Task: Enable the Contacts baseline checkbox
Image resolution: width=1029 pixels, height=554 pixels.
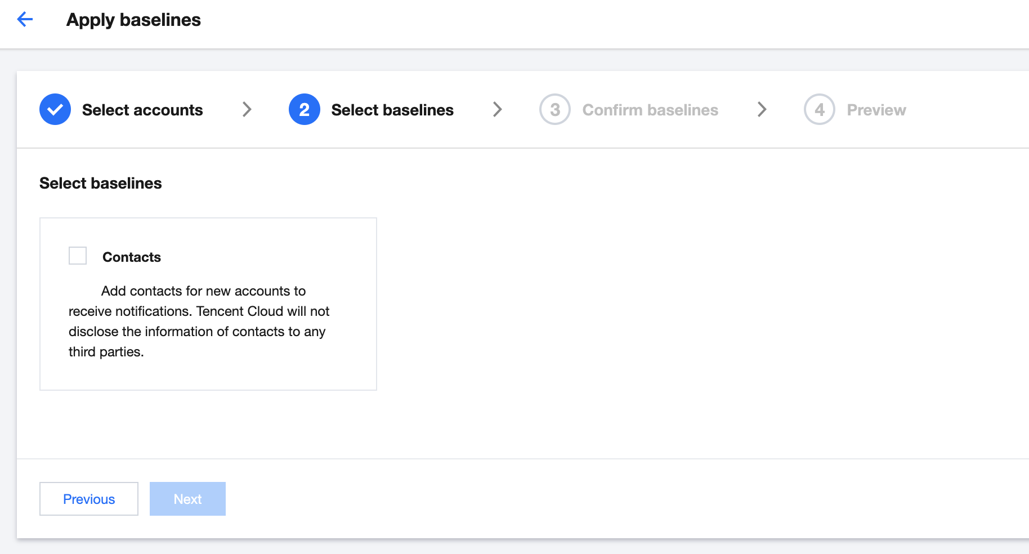Action: pos(78,256)
